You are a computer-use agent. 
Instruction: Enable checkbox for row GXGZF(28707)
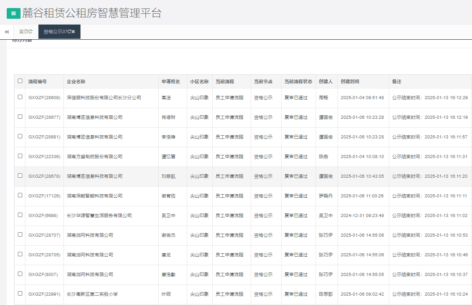coord(20,234)
